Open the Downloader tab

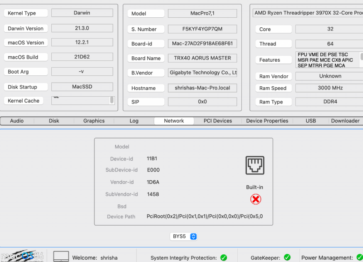(x=345, y=121)
